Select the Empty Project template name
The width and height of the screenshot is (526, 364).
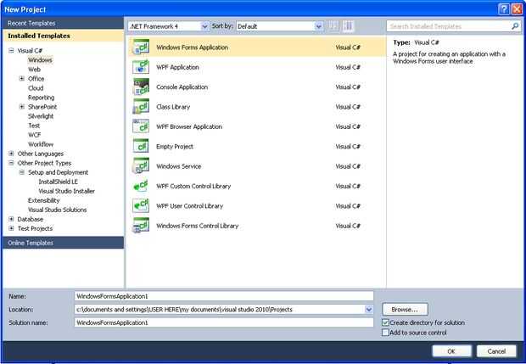pos(175,146)
